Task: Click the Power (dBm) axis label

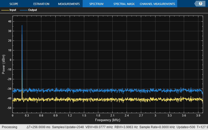Action: tap(3, 64)
